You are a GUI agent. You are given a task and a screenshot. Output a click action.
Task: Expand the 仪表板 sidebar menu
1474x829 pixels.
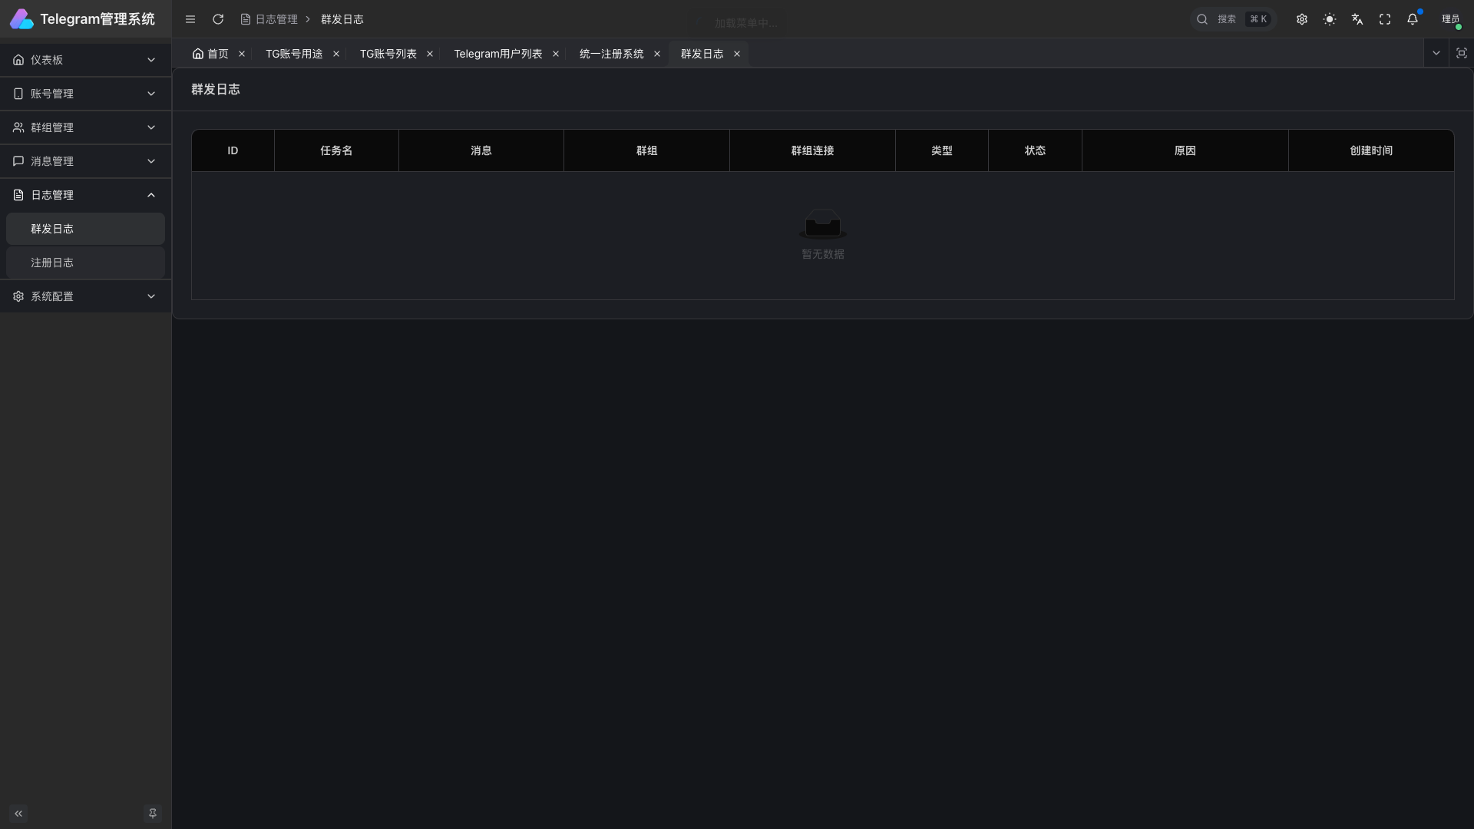(84, 60)
